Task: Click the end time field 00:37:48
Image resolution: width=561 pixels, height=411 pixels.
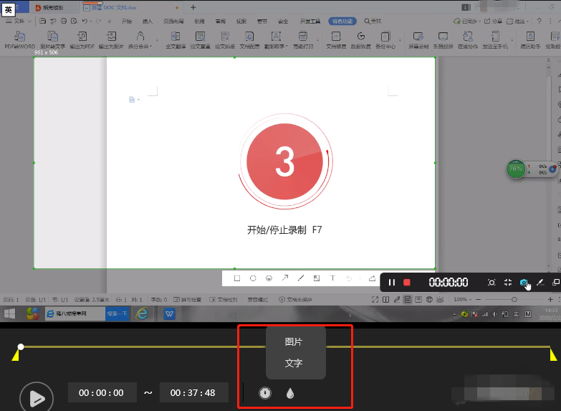Action: pos(193,393)
